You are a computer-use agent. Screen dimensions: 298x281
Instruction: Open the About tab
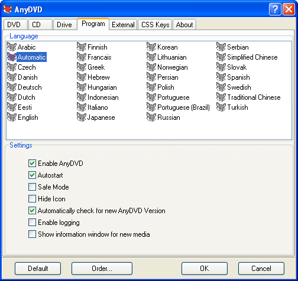click(184, 25)
